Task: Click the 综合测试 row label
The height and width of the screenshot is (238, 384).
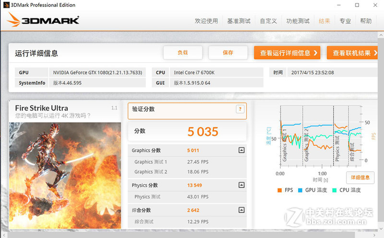Action: (144, 222)
